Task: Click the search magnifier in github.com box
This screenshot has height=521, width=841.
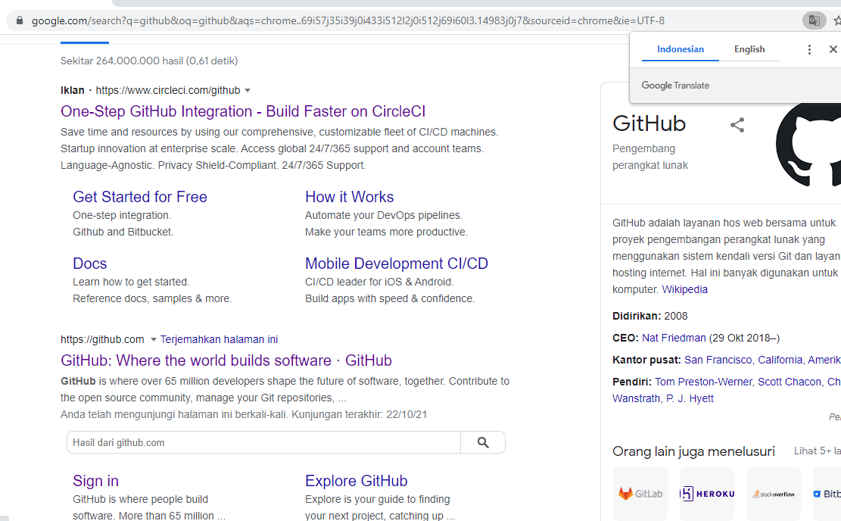Action: (483, 443)
